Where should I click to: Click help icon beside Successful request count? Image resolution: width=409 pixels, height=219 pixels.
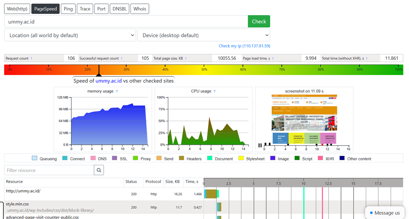(x=122, y=59)
